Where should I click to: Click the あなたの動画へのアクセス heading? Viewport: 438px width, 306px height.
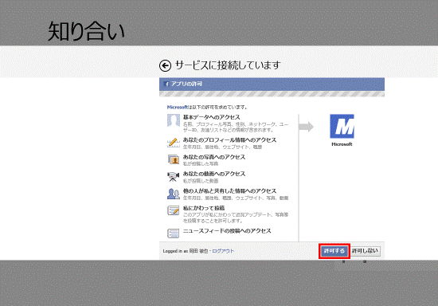click(x=214, y=174)
